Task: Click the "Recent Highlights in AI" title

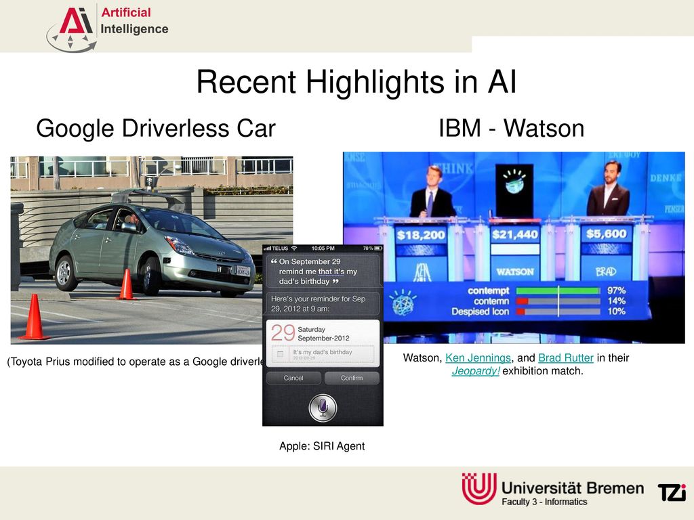Action: pyautogui.click(x=356, y=81)
